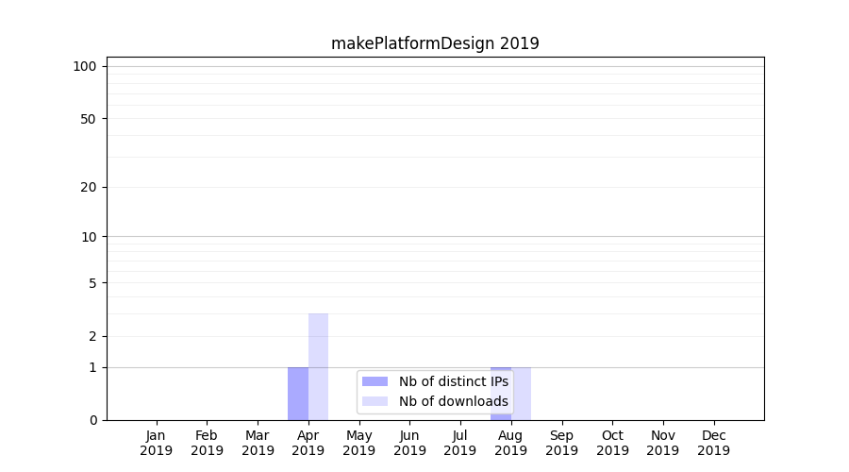Click the 0 tick on the y-axis
Viewport: 849px width, 472px height.
pos(92,420)
